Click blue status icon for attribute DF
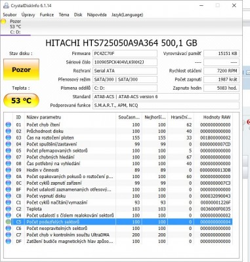The height and width of the screenshot is (262, 250). (9, 241)
